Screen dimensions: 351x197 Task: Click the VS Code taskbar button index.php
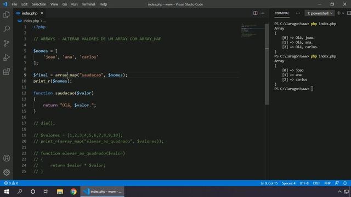click(x=103, y=192)
